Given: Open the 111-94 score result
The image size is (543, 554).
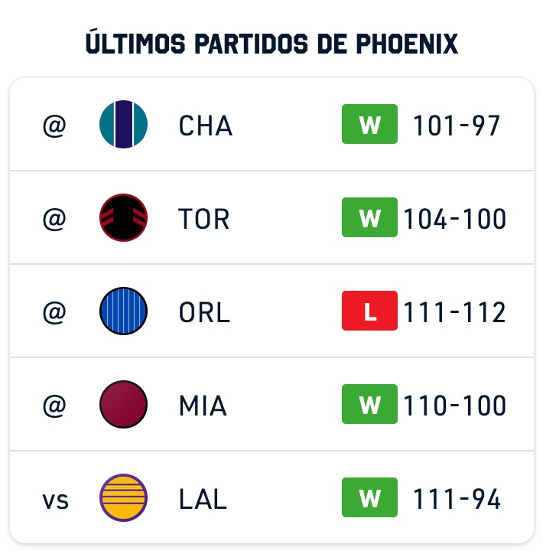Looking at the screenshot, I should (x=457, y=499).
